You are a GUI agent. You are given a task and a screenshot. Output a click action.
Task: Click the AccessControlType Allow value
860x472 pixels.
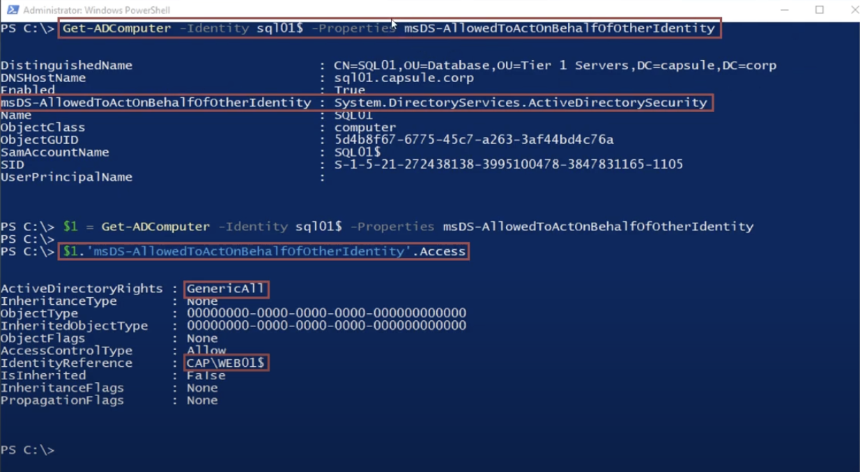206,351
